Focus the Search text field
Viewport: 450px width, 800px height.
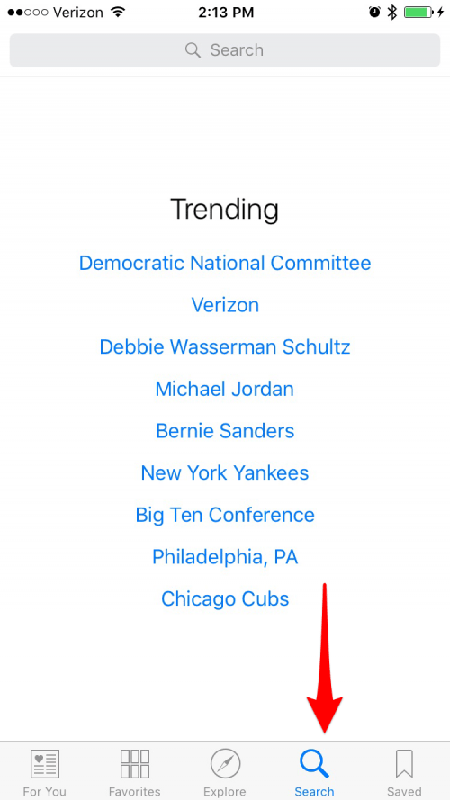225,50
